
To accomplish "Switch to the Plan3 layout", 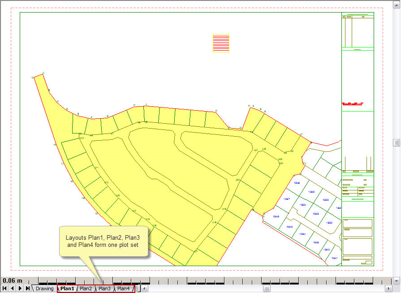I will (x=104, y=289).
